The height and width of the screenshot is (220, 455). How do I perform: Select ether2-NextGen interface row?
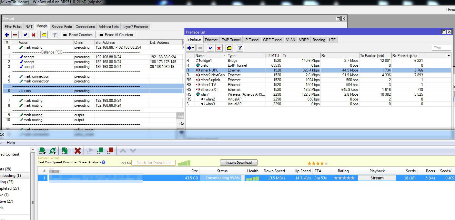(318, 75)
